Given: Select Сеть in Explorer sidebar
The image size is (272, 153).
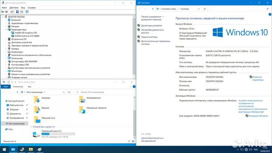Looking at the screenshot, I should pyautogui.click(x=11, y=129).
